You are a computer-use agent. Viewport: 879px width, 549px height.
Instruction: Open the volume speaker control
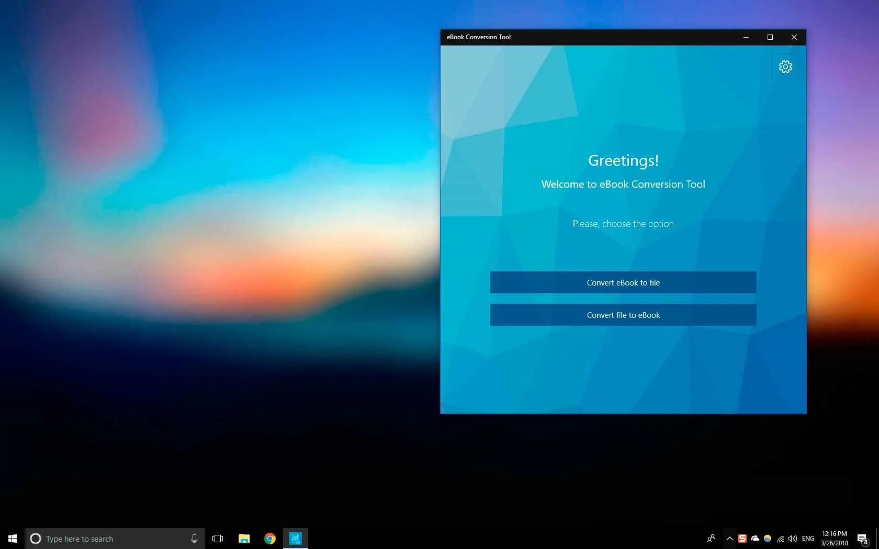point(793,539)
